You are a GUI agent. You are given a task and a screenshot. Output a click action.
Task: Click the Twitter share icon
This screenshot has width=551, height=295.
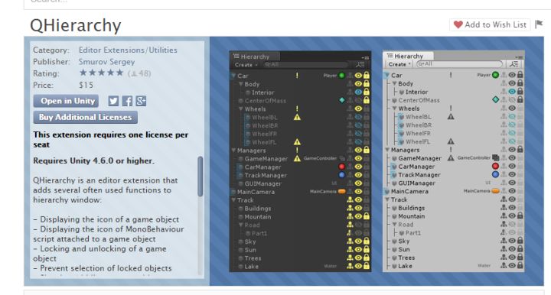pyautogui.click(x=113, y=101)
